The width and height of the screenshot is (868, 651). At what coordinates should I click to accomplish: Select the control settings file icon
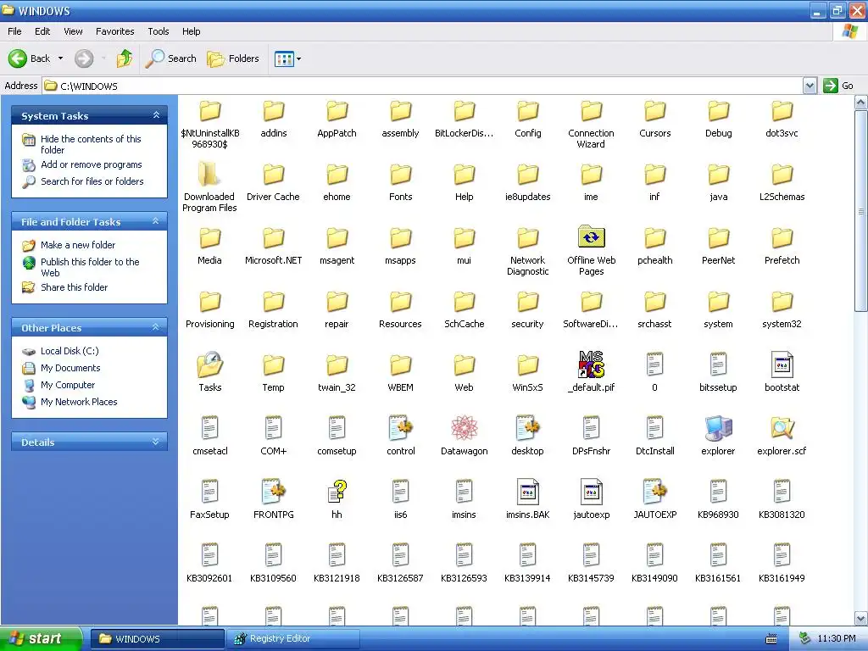[x=400, y=428]
